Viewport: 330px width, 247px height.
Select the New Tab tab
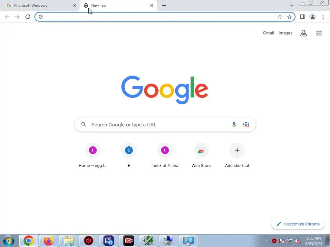pos(118,5)
